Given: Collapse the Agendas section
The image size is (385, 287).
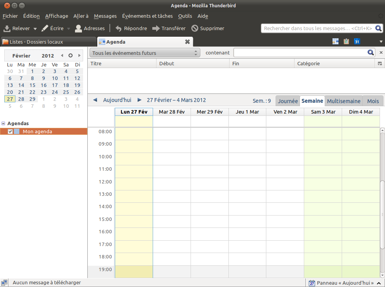Looking at the screenshot, I should pyautogui.click(x=3, y=124).
